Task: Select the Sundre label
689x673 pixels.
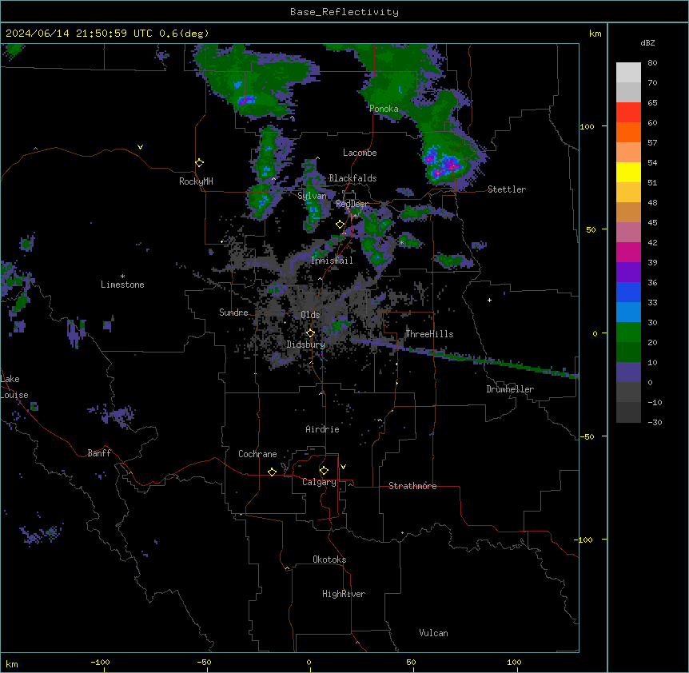Action: point(233,313)
